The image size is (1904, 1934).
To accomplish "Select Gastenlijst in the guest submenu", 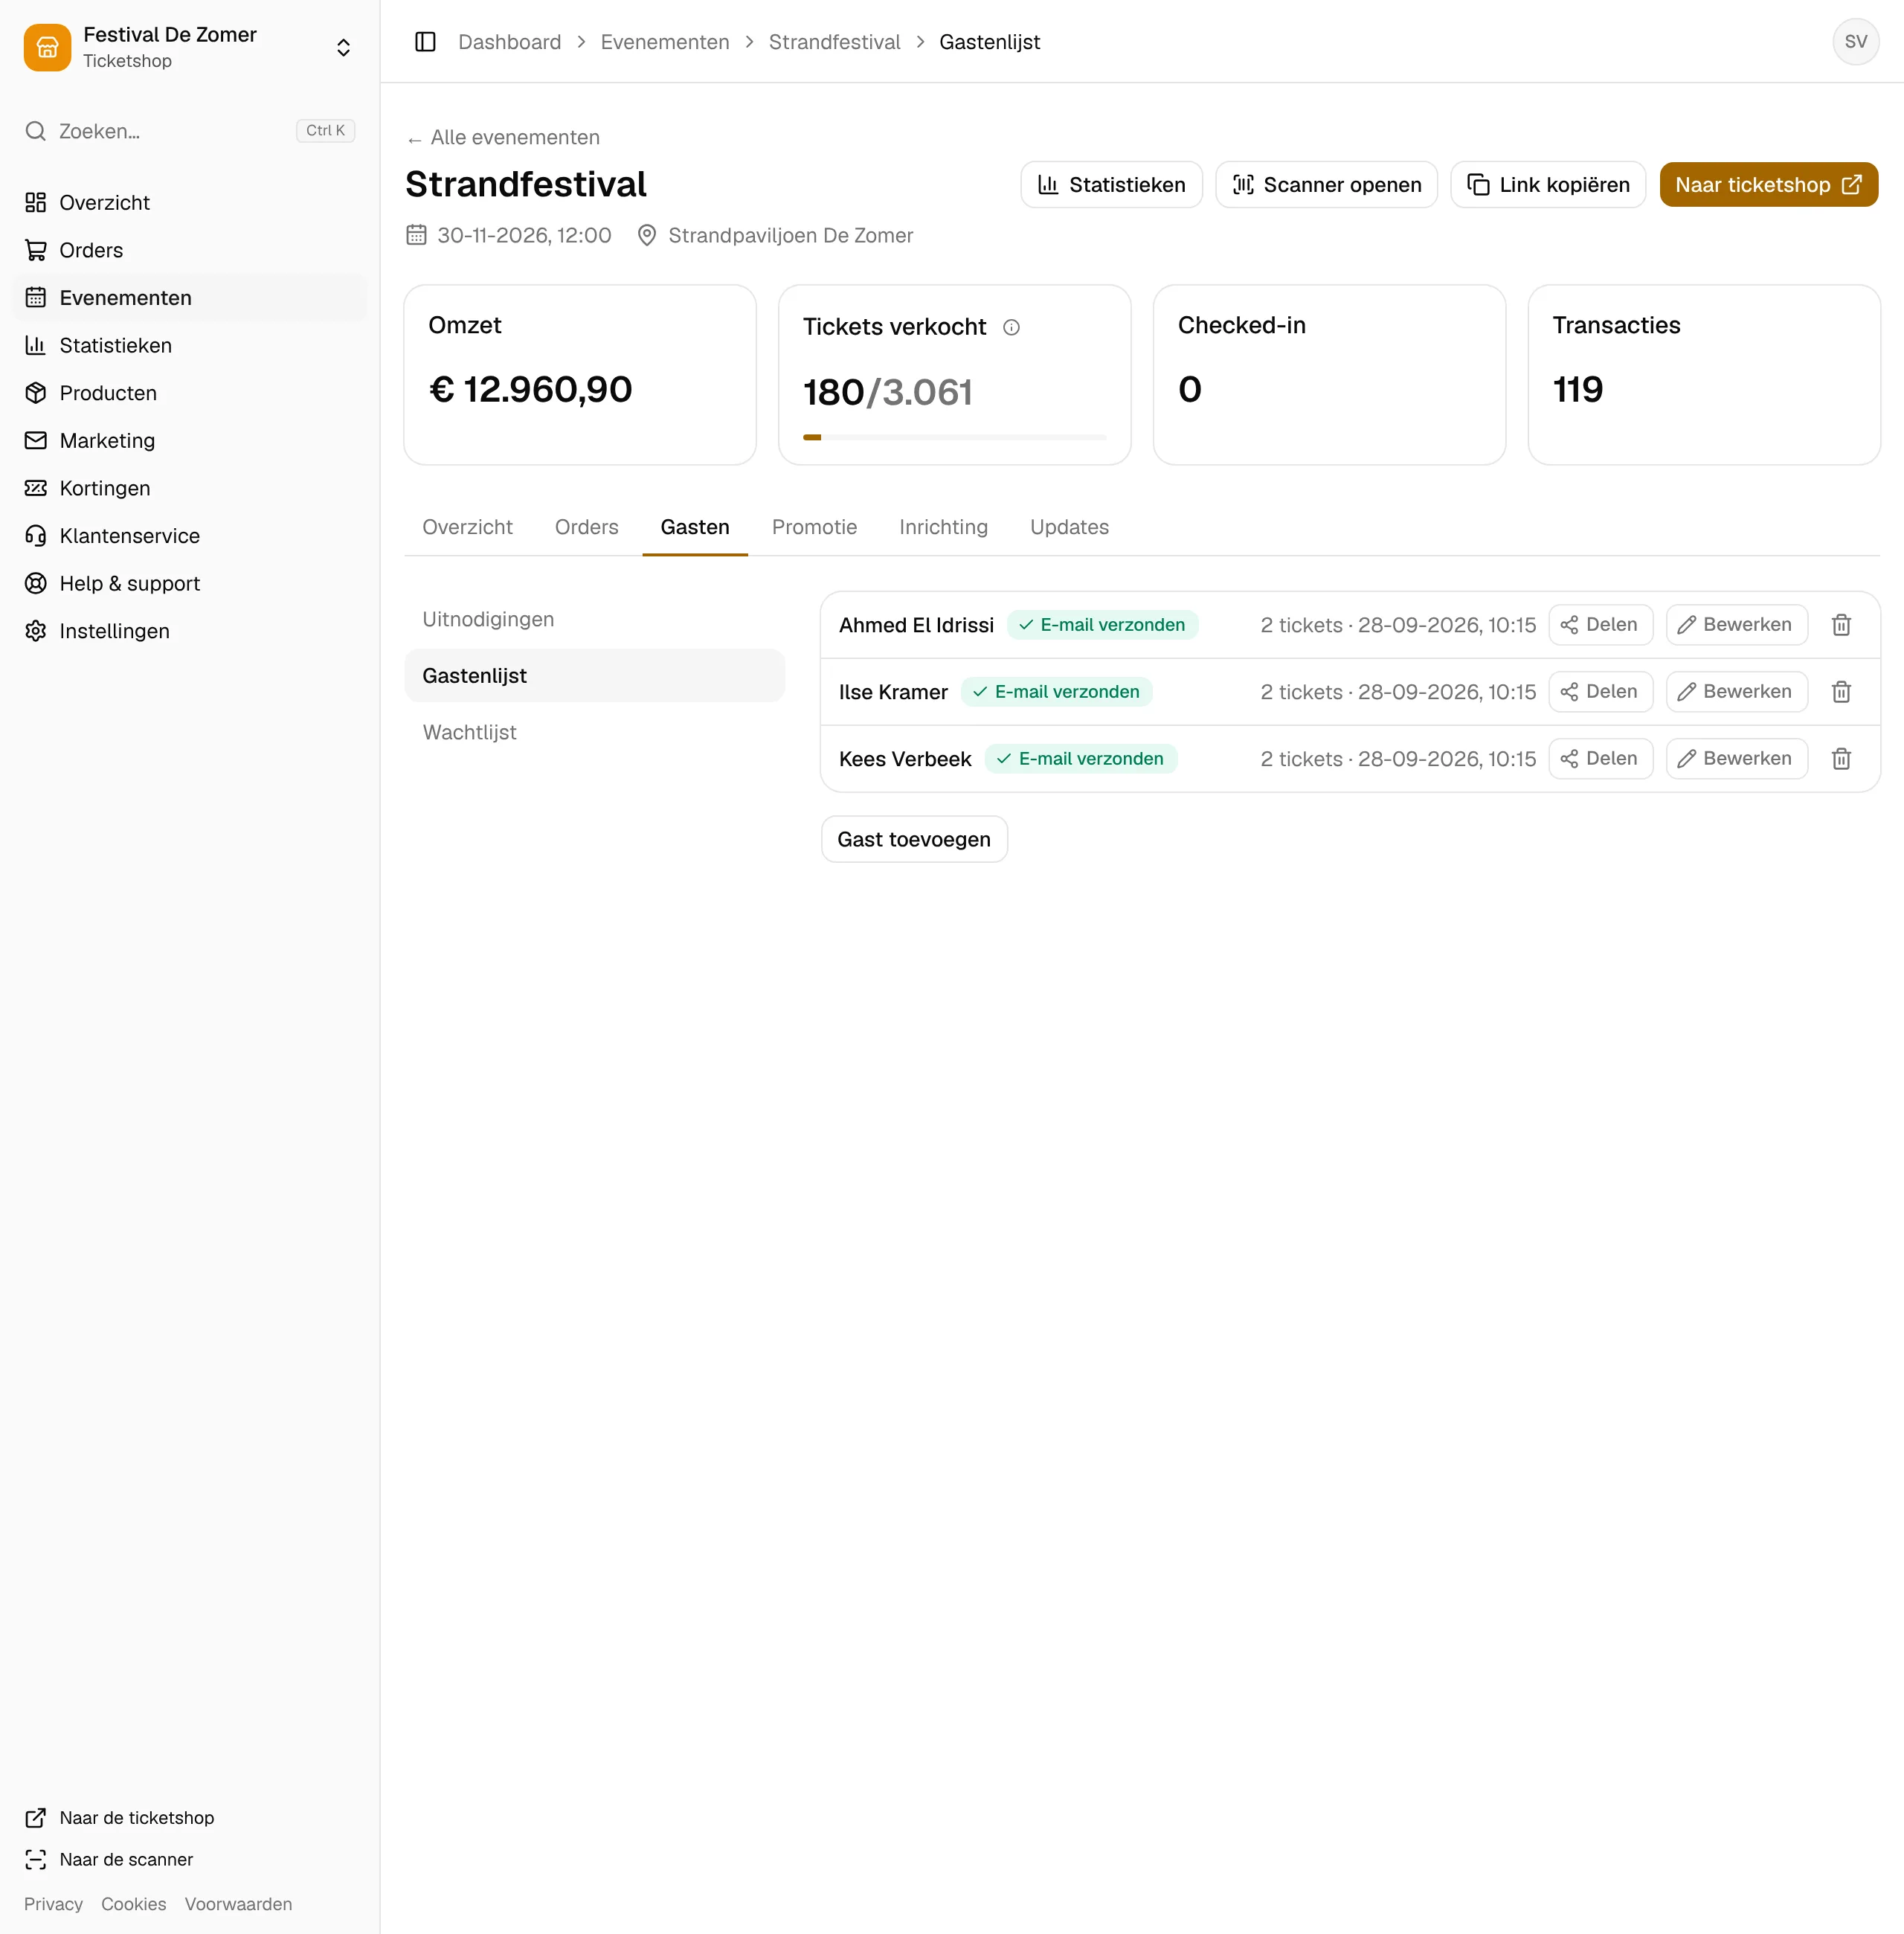I will (594, 676).
